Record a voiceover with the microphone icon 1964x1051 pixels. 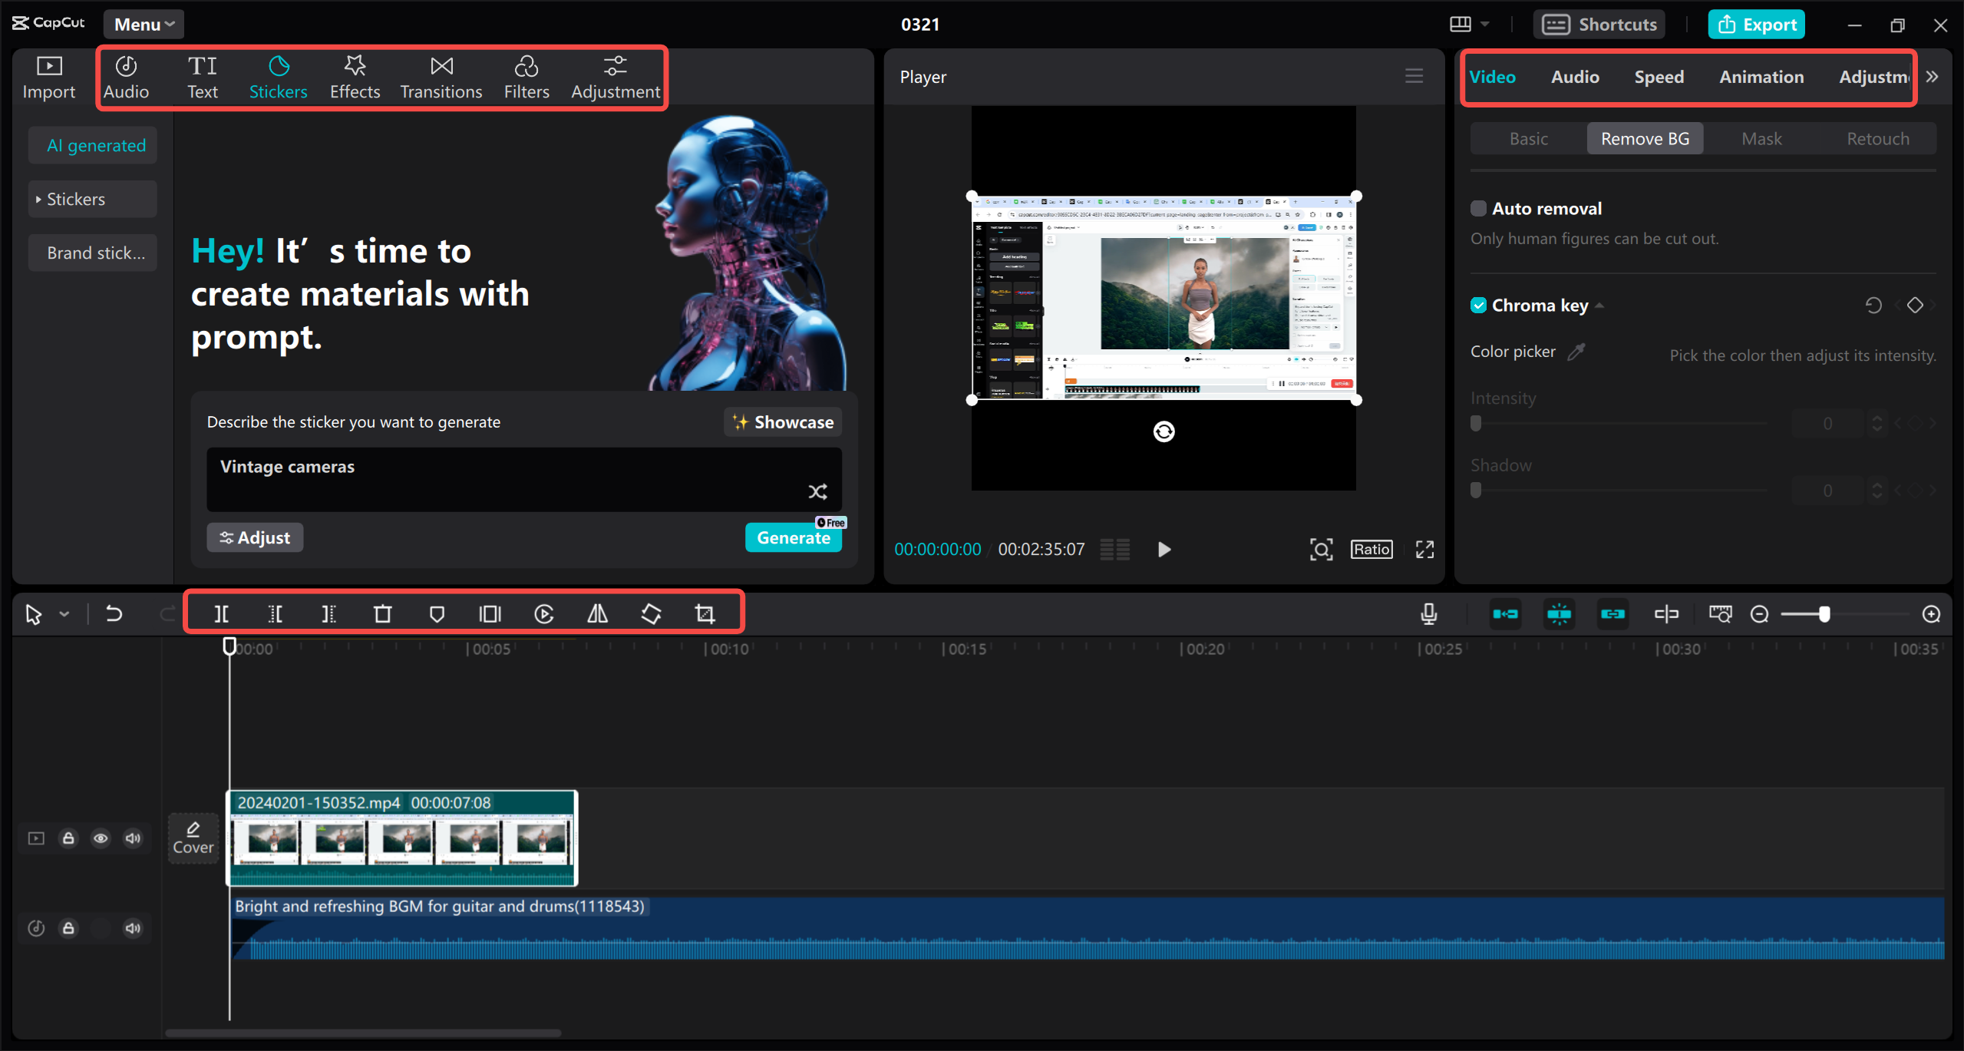coord(1428,613)
